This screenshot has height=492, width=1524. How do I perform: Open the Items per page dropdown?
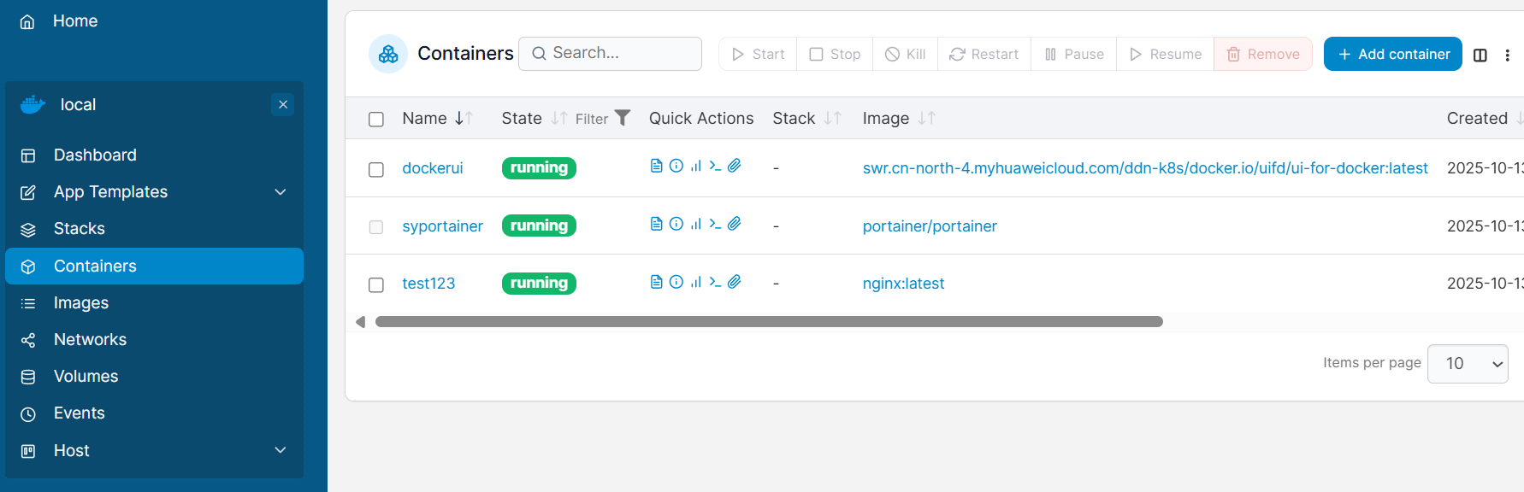[1468, 363]
